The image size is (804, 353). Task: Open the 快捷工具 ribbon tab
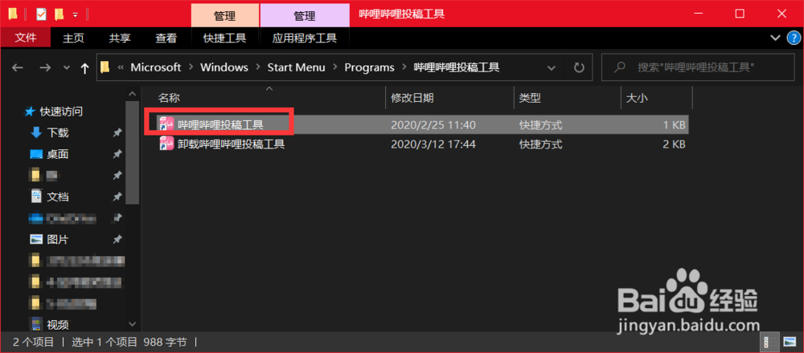224,38
